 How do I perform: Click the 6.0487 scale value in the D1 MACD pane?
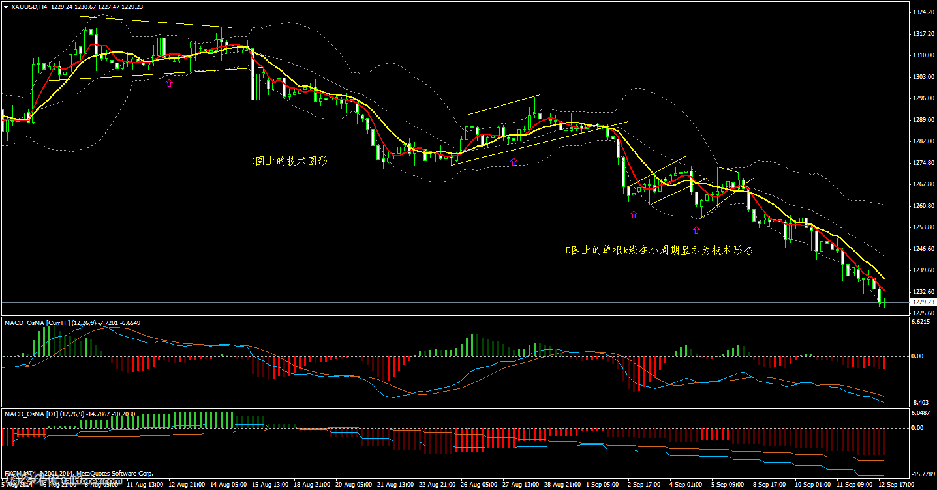click(920, 413)
